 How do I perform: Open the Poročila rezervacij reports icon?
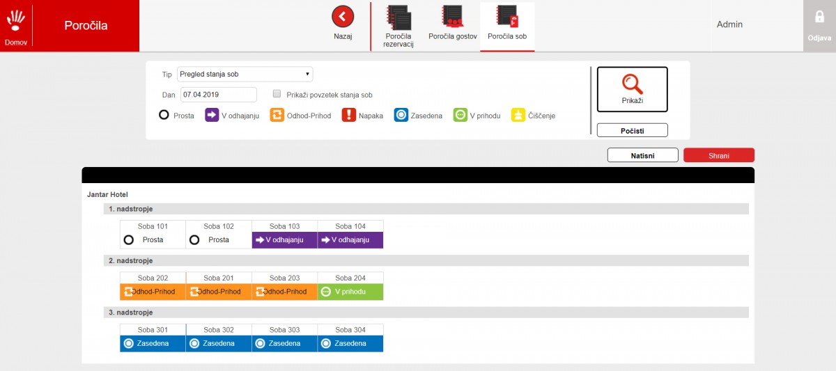point(399,17)
